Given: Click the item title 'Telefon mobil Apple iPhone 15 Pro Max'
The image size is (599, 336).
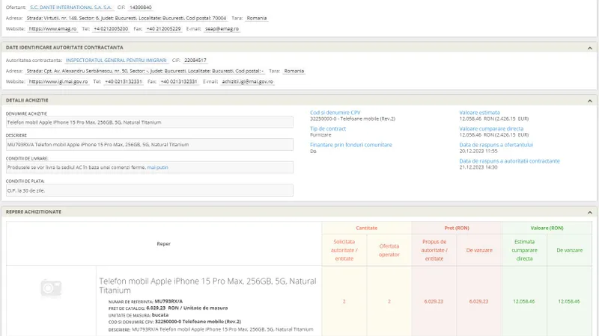Looking at the screenshot, I should pyautogui.click(x=208, y=285).
